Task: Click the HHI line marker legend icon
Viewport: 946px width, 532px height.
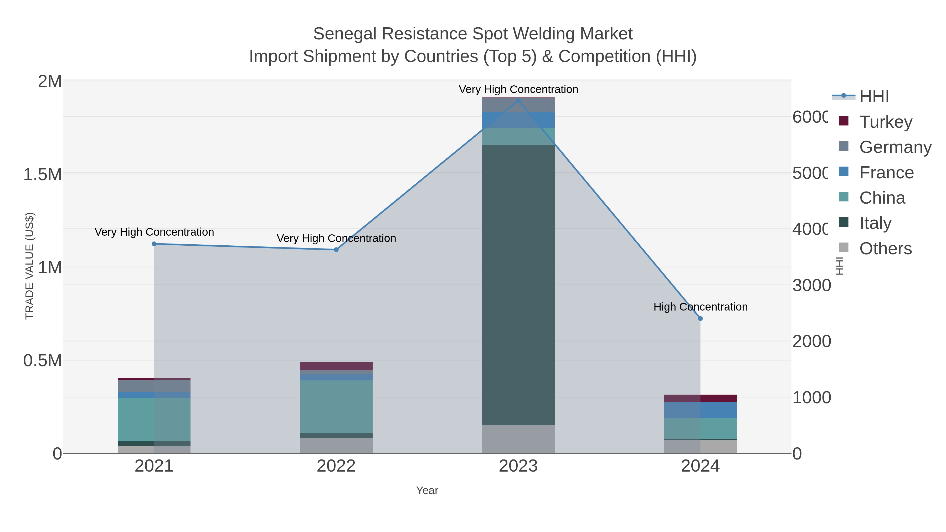Action: coord(844,96)
